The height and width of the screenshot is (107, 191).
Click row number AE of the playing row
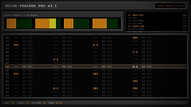pyautogui.click(x=7, y=67)
